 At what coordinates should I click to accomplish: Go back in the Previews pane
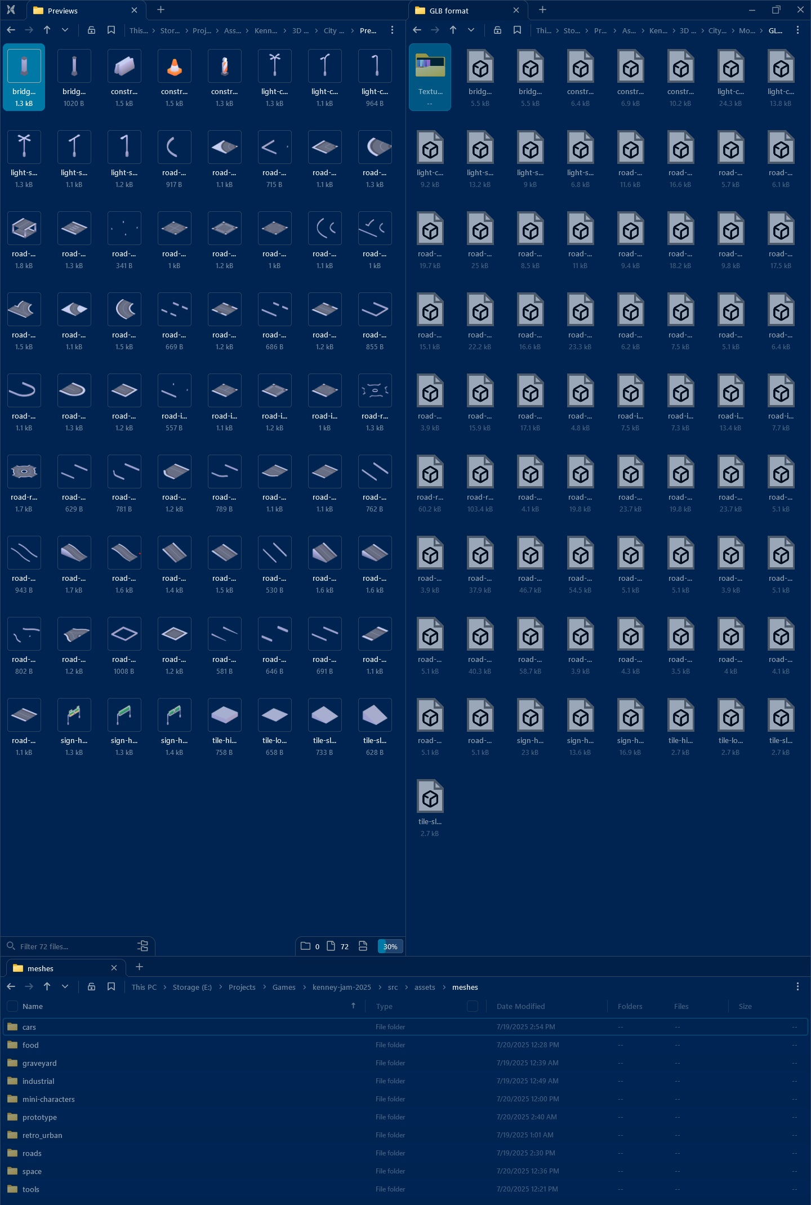(11, 30)
